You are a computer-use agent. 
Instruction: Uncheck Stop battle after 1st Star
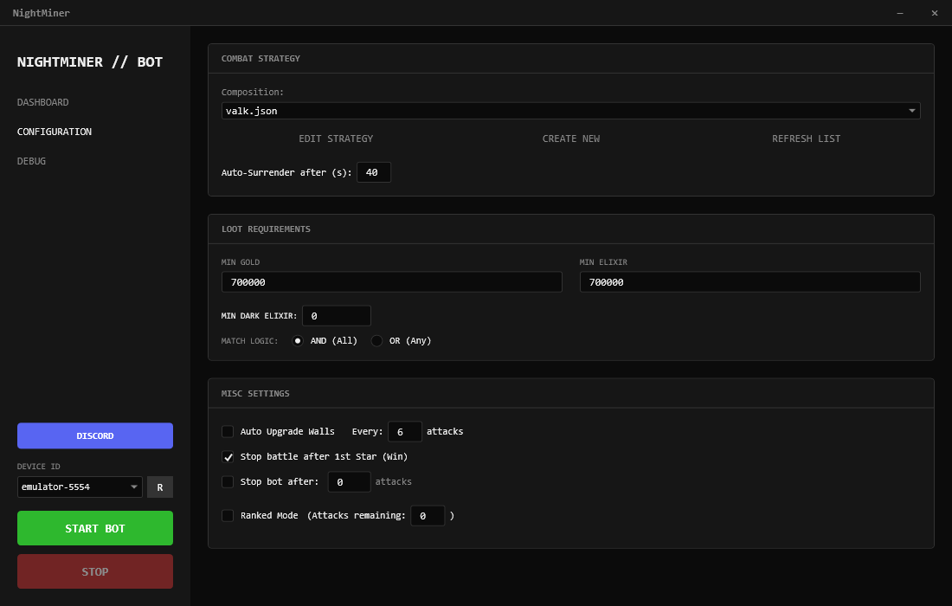[228, 456]
